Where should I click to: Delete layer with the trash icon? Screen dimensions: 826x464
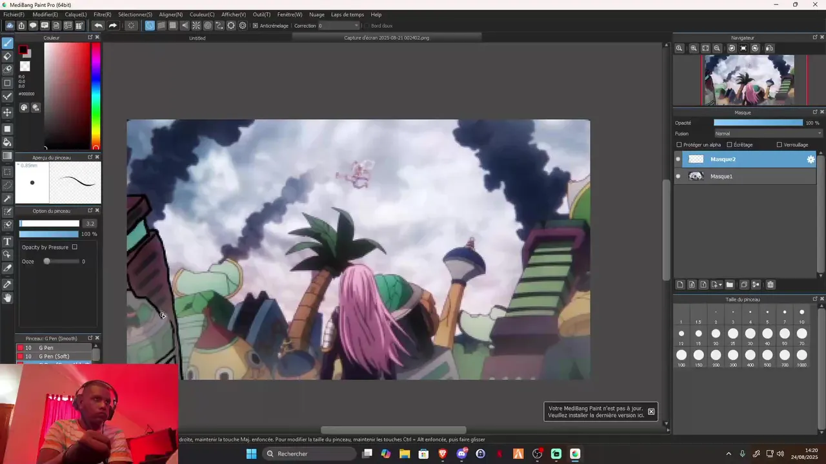[771, 284]
